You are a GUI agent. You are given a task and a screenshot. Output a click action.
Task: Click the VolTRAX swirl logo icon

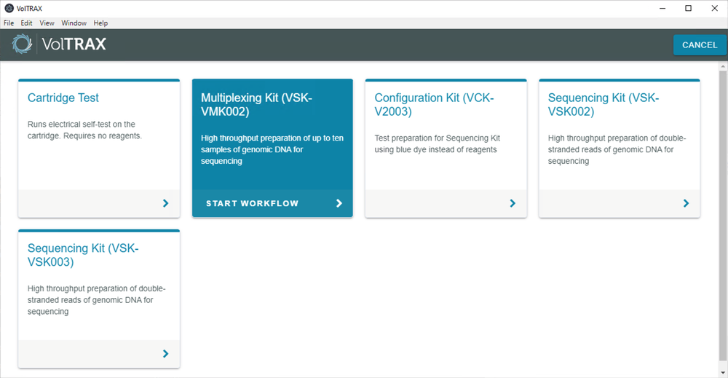(x=21, y=44)
